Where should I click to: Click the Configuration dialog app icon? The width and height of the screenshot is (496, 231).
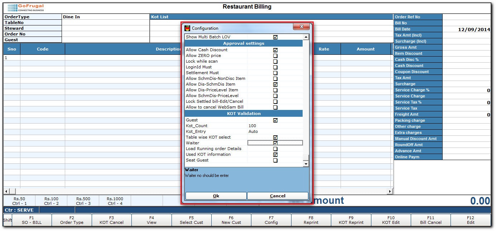[187, 28]
